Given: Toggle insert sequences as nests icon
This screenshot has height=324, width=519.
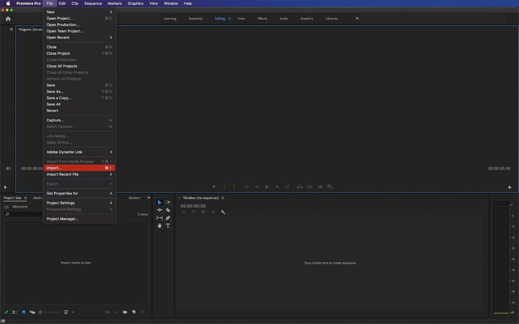Looking at the screenshot, I should [183, 212].
